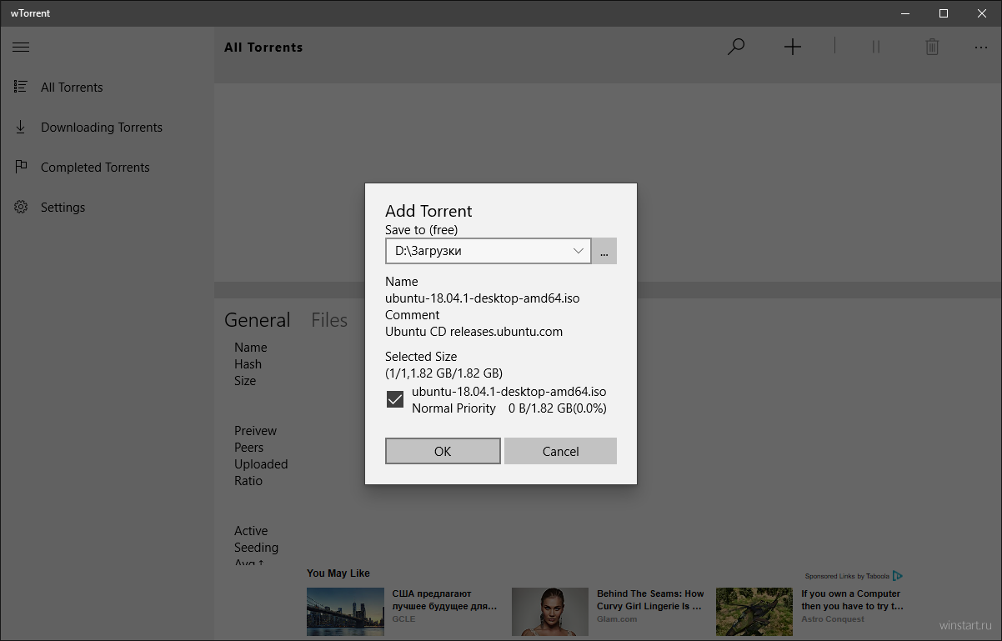
Task: Click the You May Like heading
Action: coord(338,573)
